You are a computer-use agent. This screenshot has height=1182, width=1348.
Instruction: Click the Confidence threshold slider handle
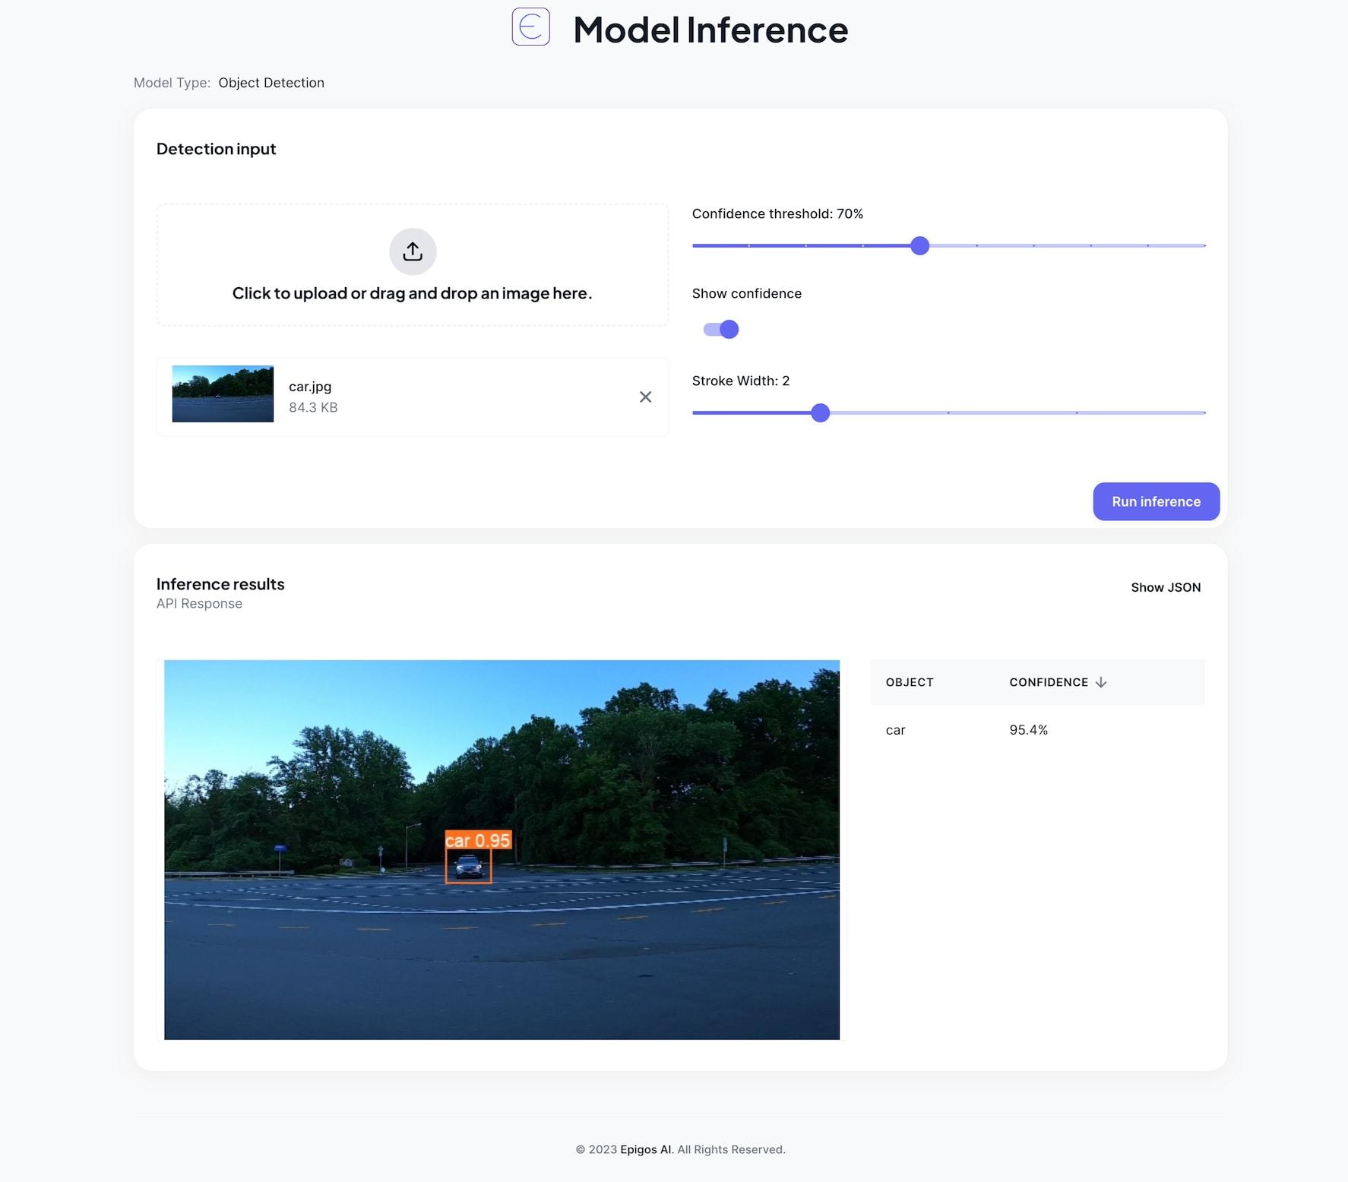click(919, 245)
